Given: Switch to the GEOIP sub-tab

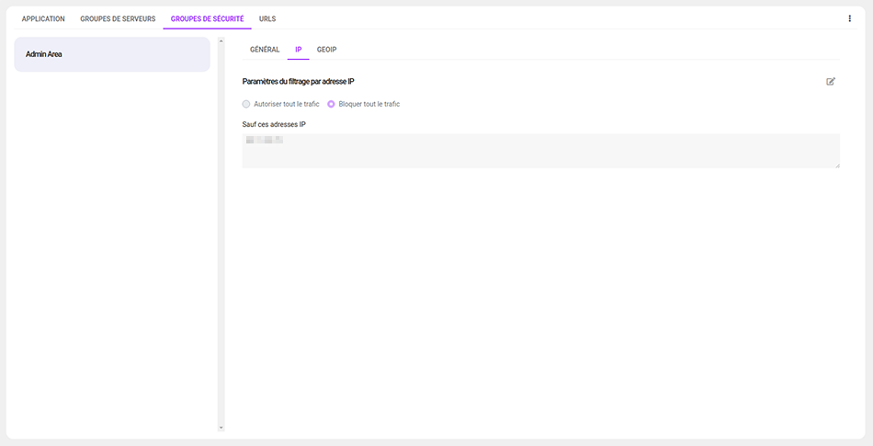Looking at the screenshot, I should (327, 50).
